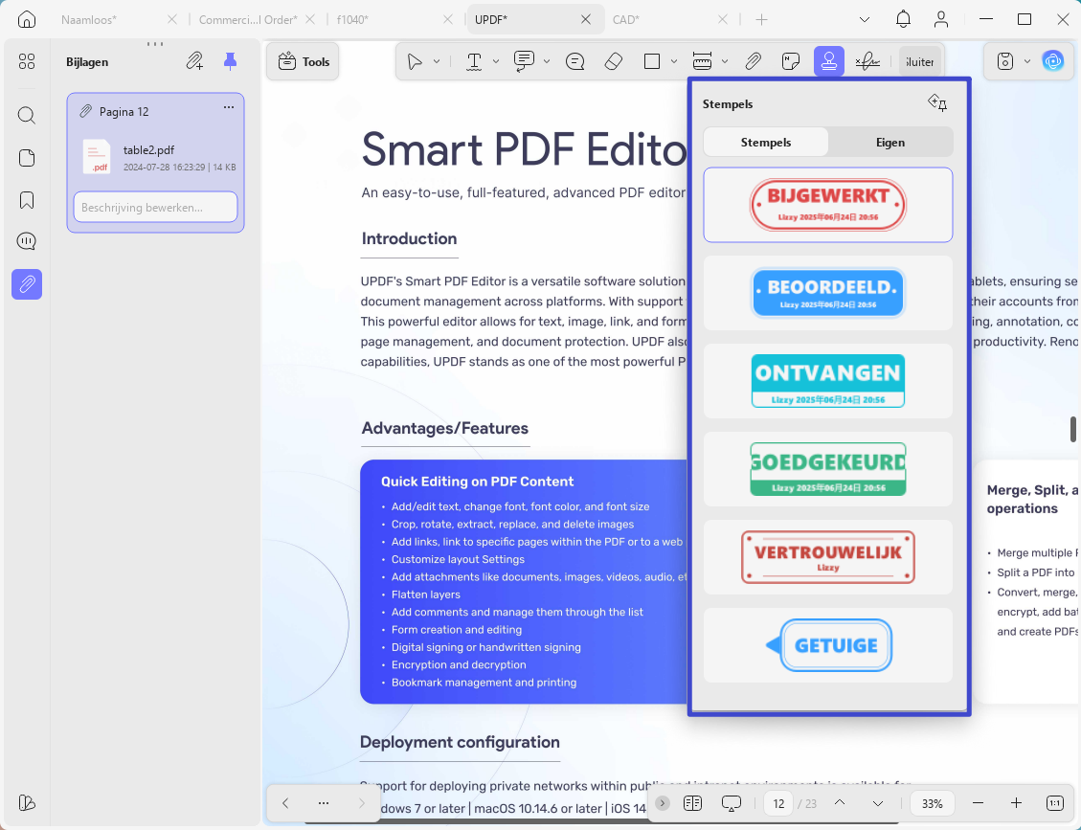Screen dimensions: 1081x830
Task: Close the UPDF* tab
Action: click(586, 19)
